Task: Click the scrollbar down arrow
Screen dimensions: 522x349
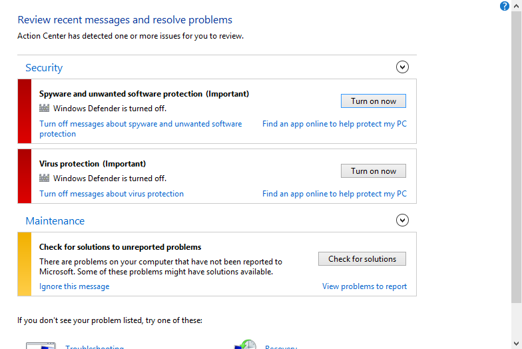Action: tap(517, 344)
